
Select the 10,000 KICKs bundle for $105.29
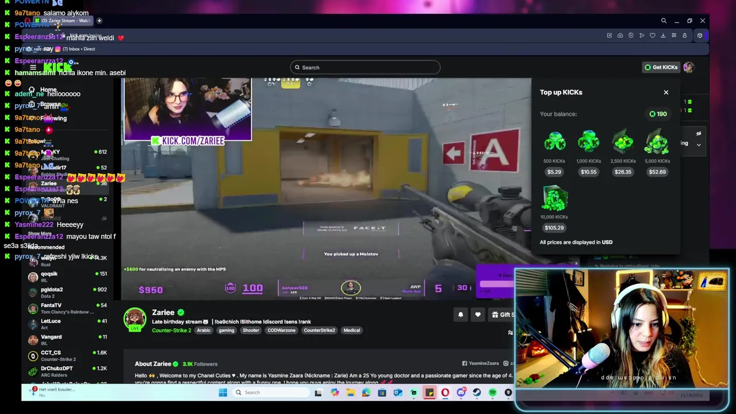coord(554,209)
